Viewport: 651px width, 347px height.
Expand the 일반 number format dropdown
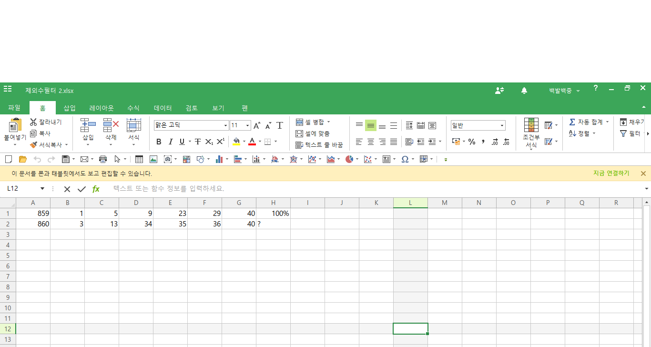(502, 126)
